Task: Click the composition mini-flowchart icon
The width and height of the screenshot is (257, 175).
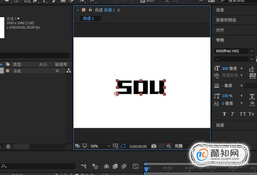Action: coord(84,166)
